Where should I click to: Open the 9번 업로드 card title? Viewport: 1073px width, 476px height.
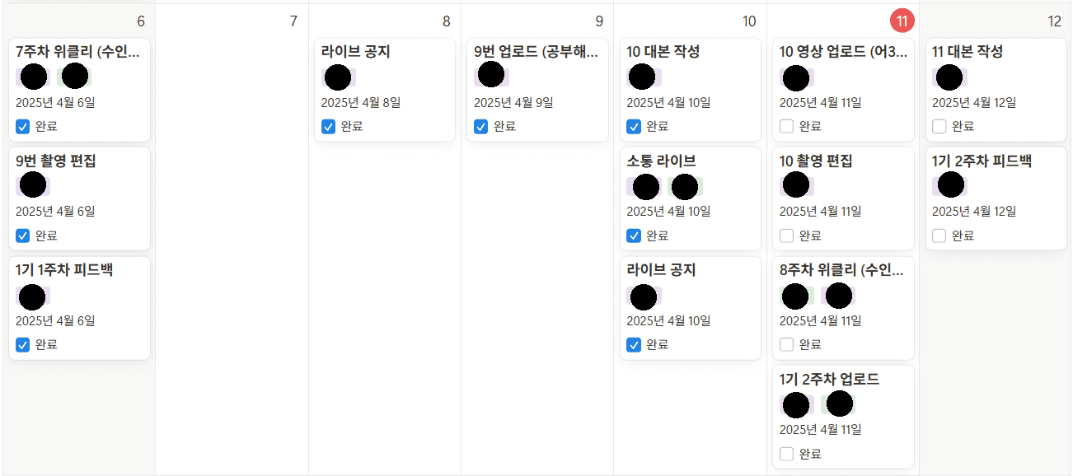pyautogui.click(x=536, y=52)
